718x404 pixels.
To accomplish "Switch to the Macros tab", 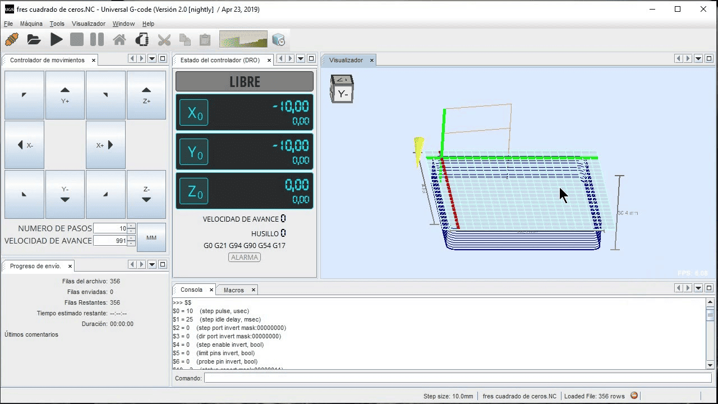I will click(x=233, y=290).
